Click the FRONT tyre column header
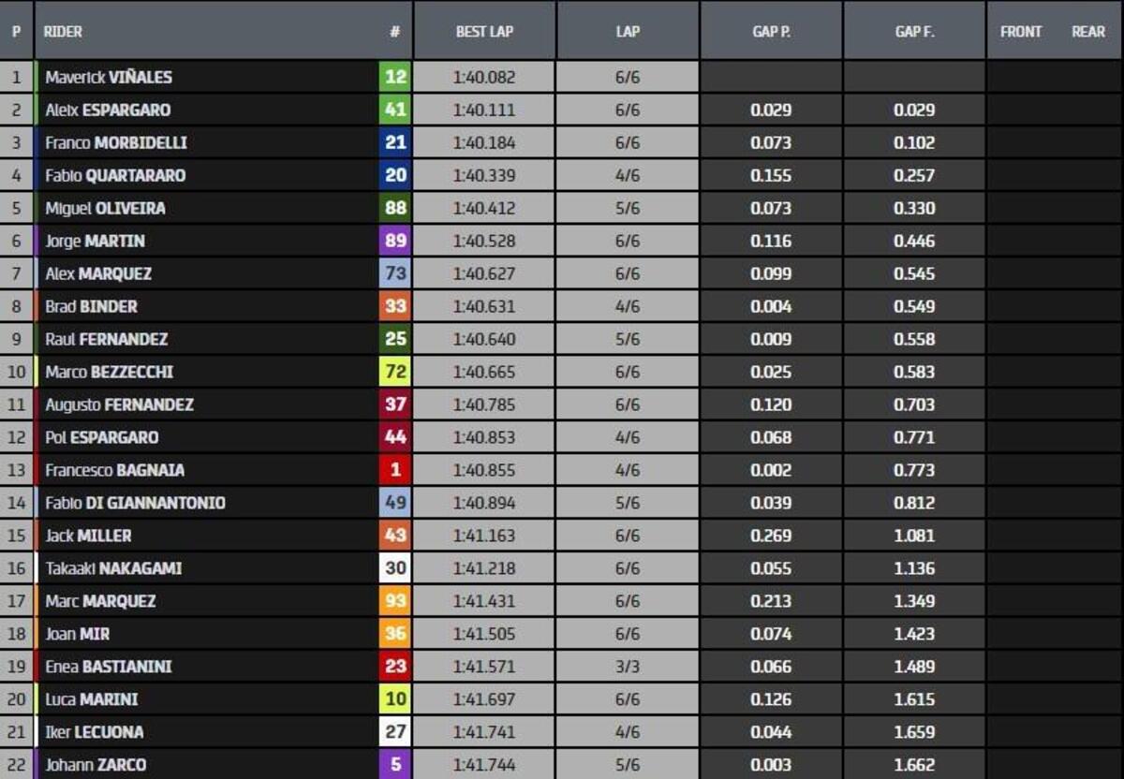Image resolution: width=1124 pixels, height=779 pixels. click(x=1021, y=31)
